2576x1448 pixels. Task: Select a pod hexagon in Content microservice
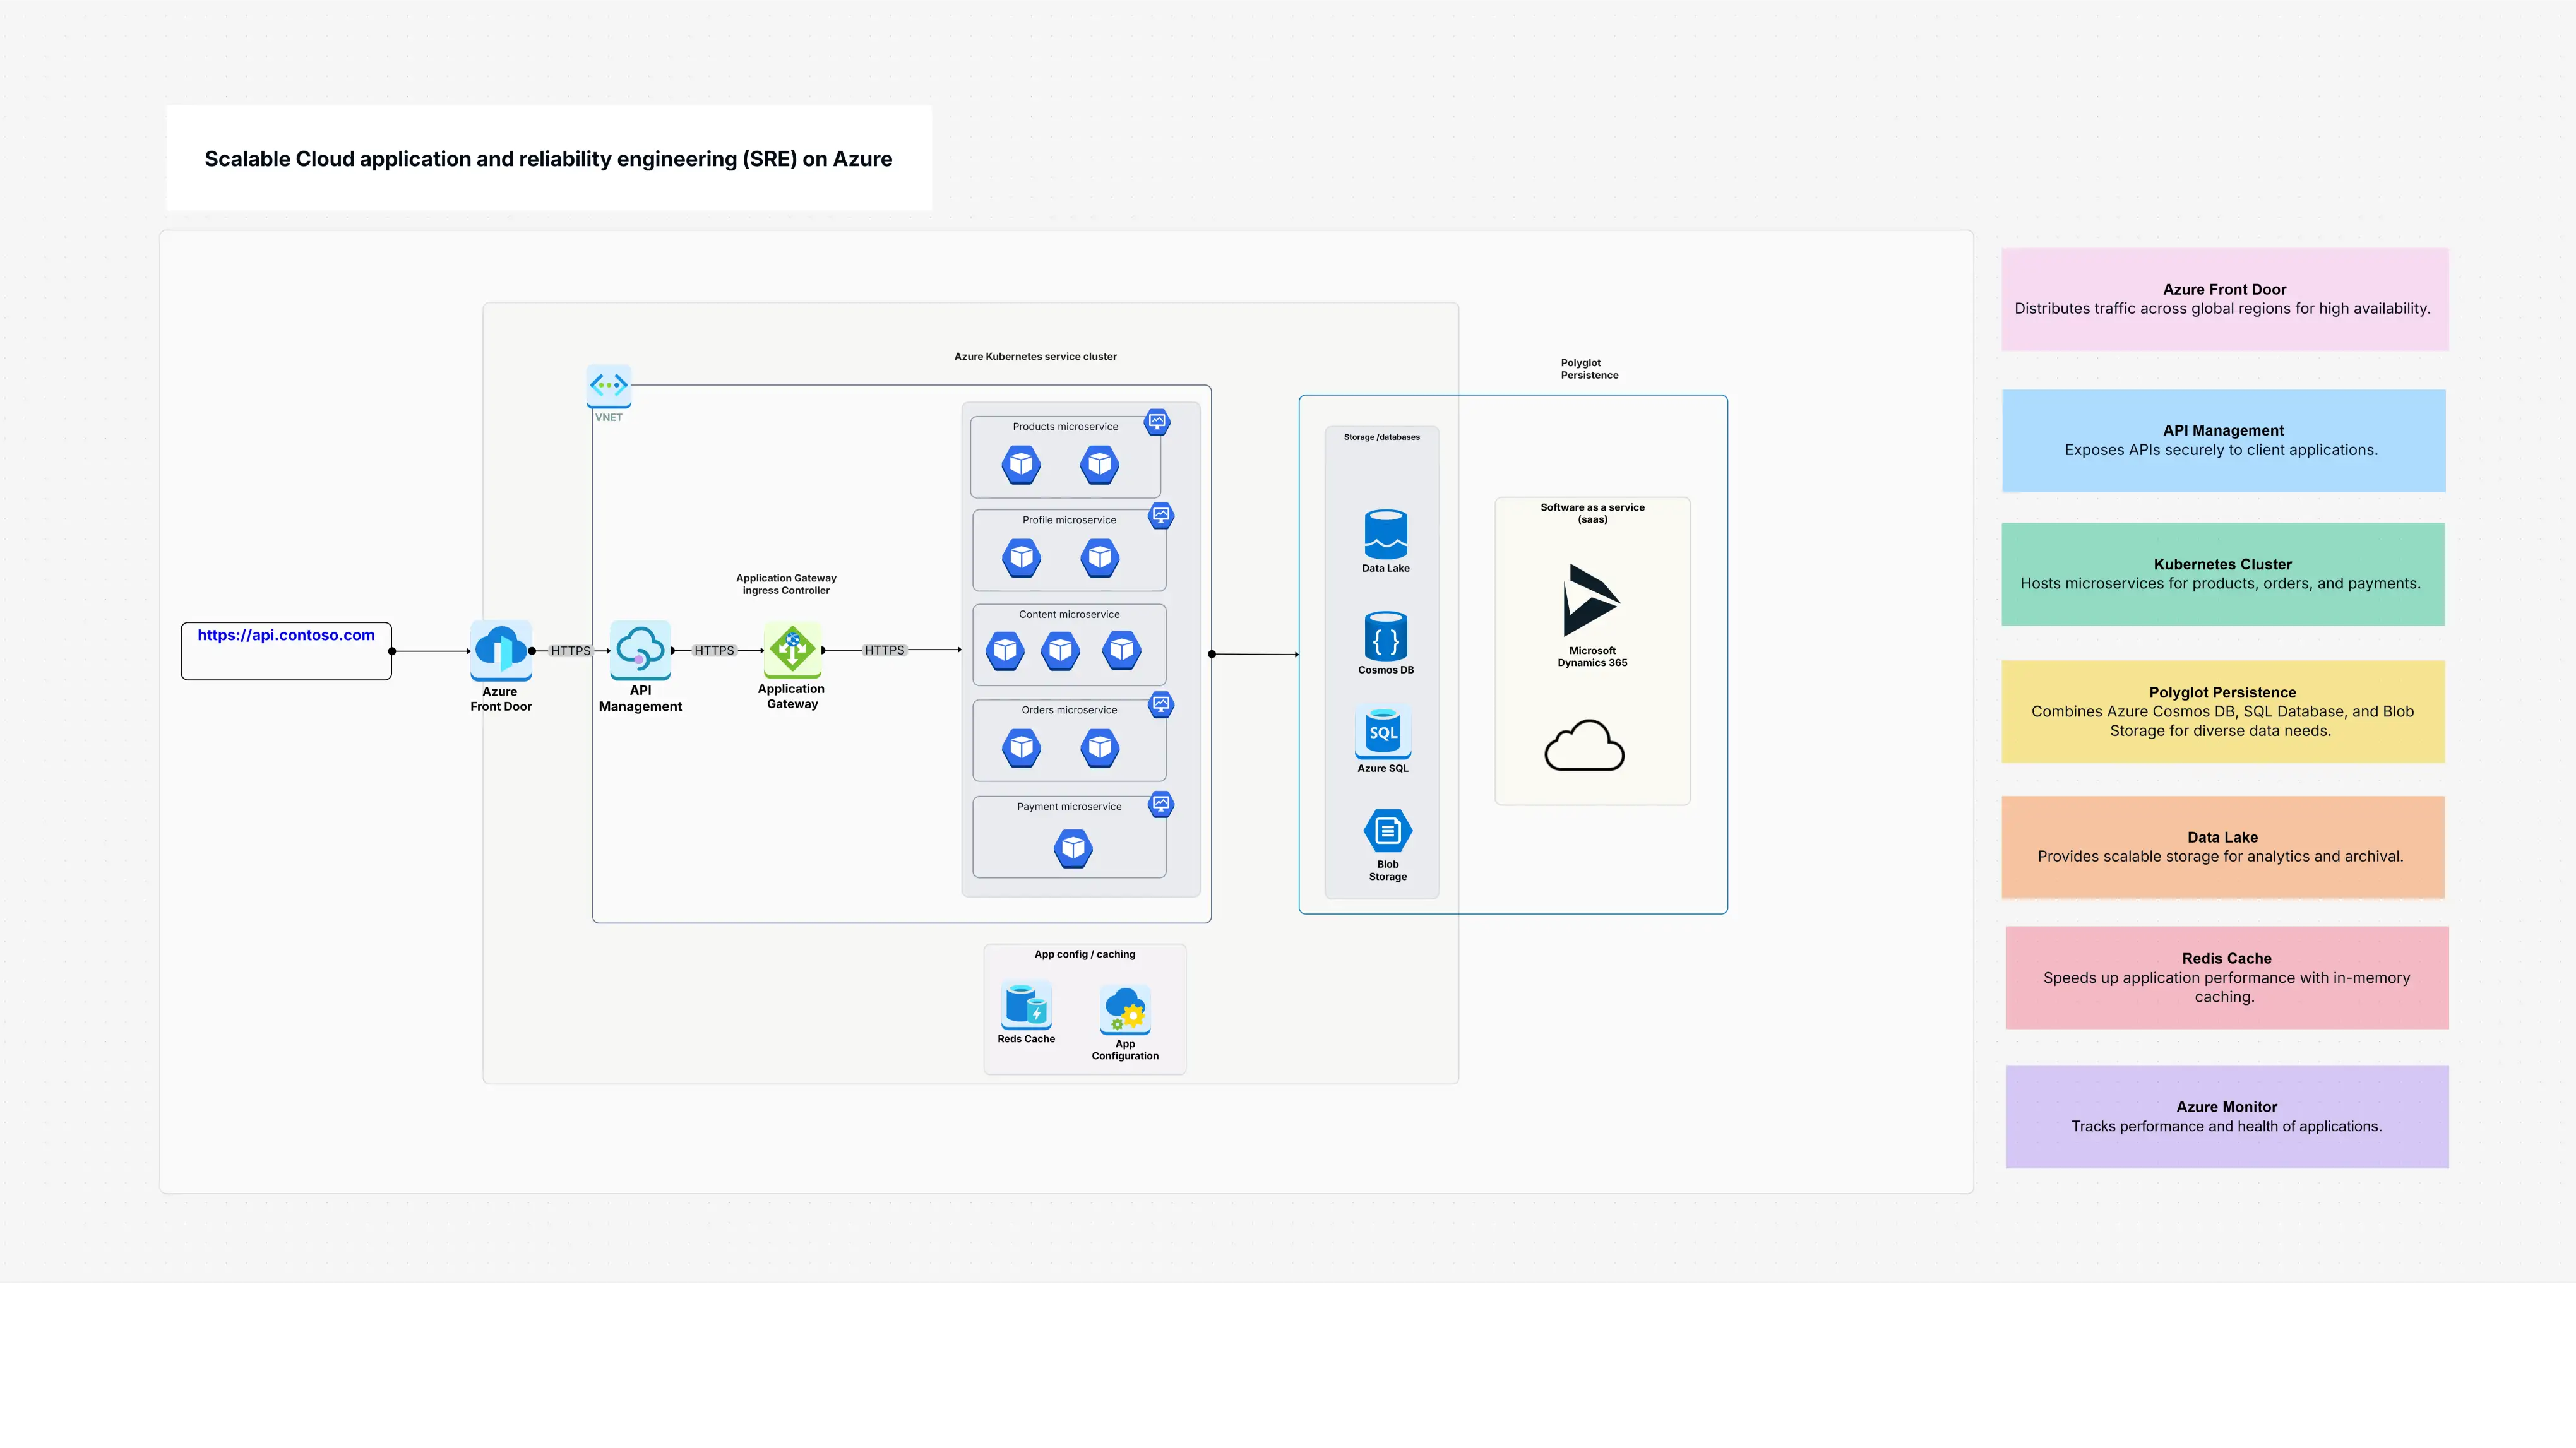pyautogui.click(x=1060, y=651)
